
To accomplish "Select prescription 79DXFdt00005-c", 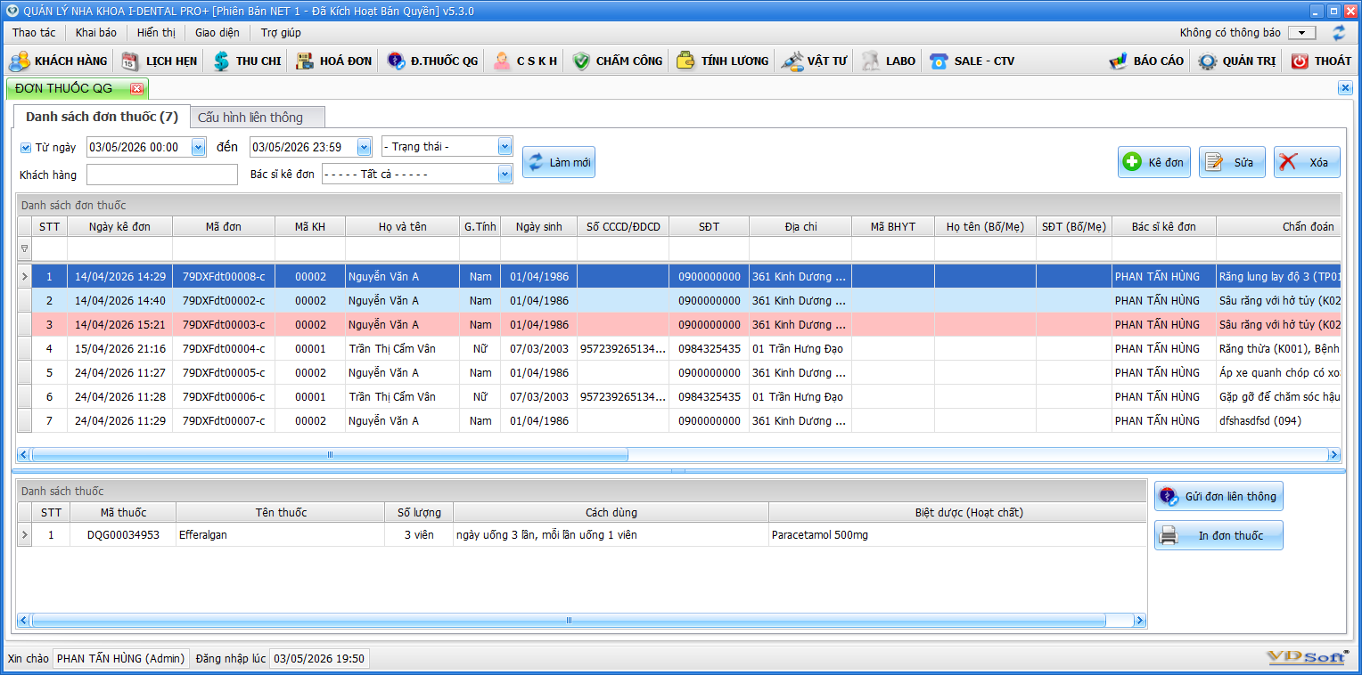I will click(x=224, y=373).
